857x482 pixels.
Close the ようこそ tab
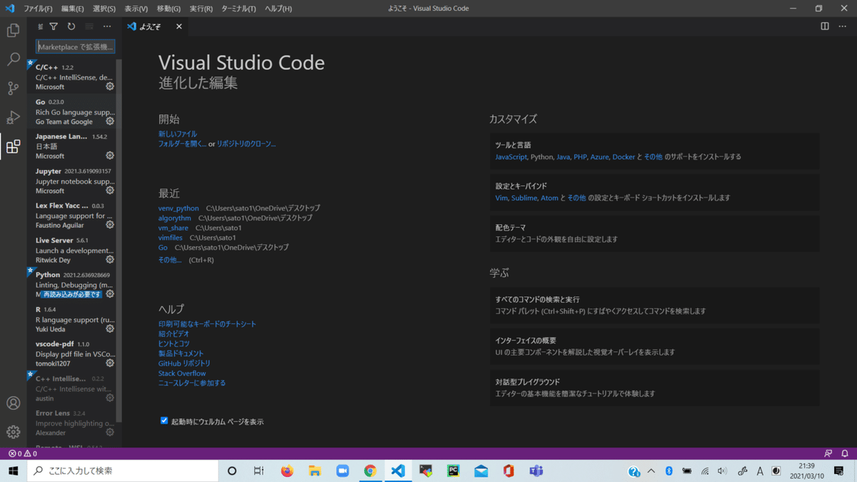click(x=179, y=26)
